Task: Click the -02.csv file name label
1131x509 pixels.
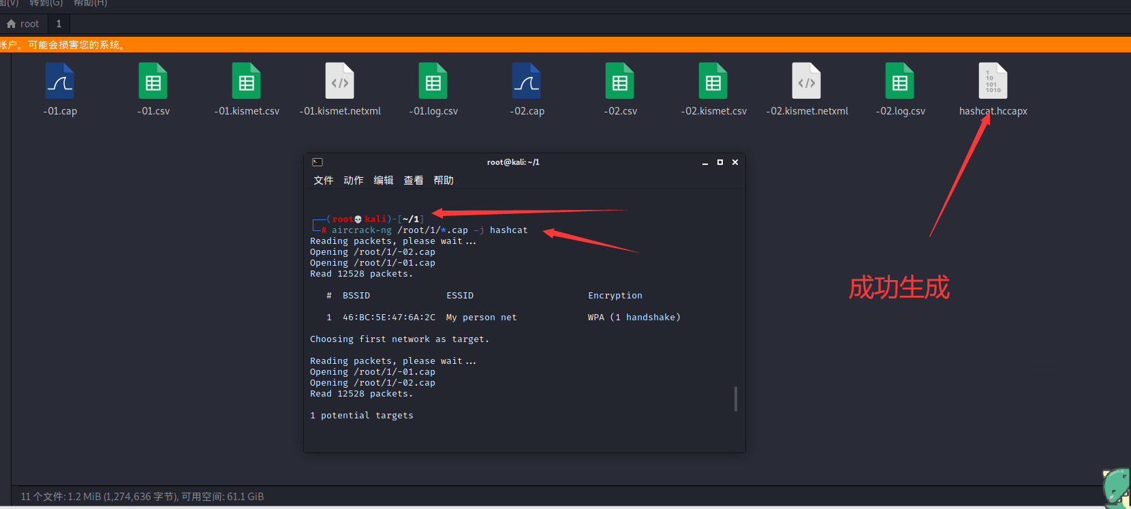Action: [620, 111]
